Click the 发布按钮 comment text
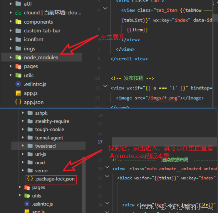 pyautogui.click(x=133, y=78)
